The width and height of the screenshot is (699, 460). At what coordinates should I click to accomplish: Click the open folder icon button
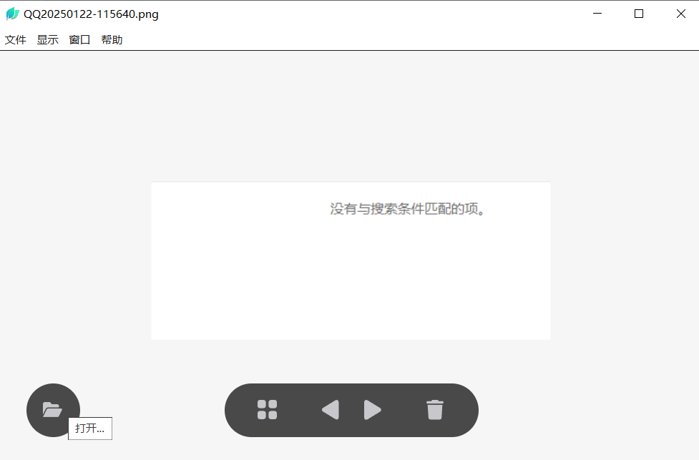pos(53,410)
